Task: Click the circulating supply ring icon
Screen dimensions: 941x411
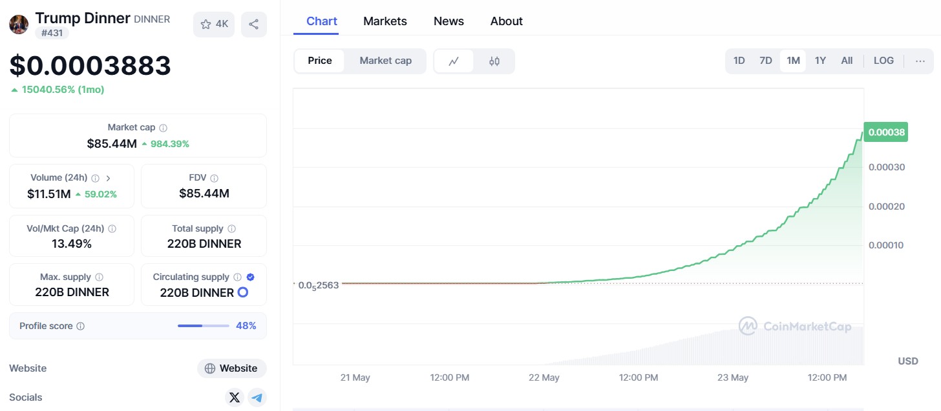Action: (243, 292)
